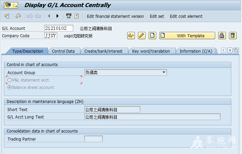The width and height of the screenshot is (242, 154).
Task: Click the G/L Account number field
Action: tap(59, 28)
